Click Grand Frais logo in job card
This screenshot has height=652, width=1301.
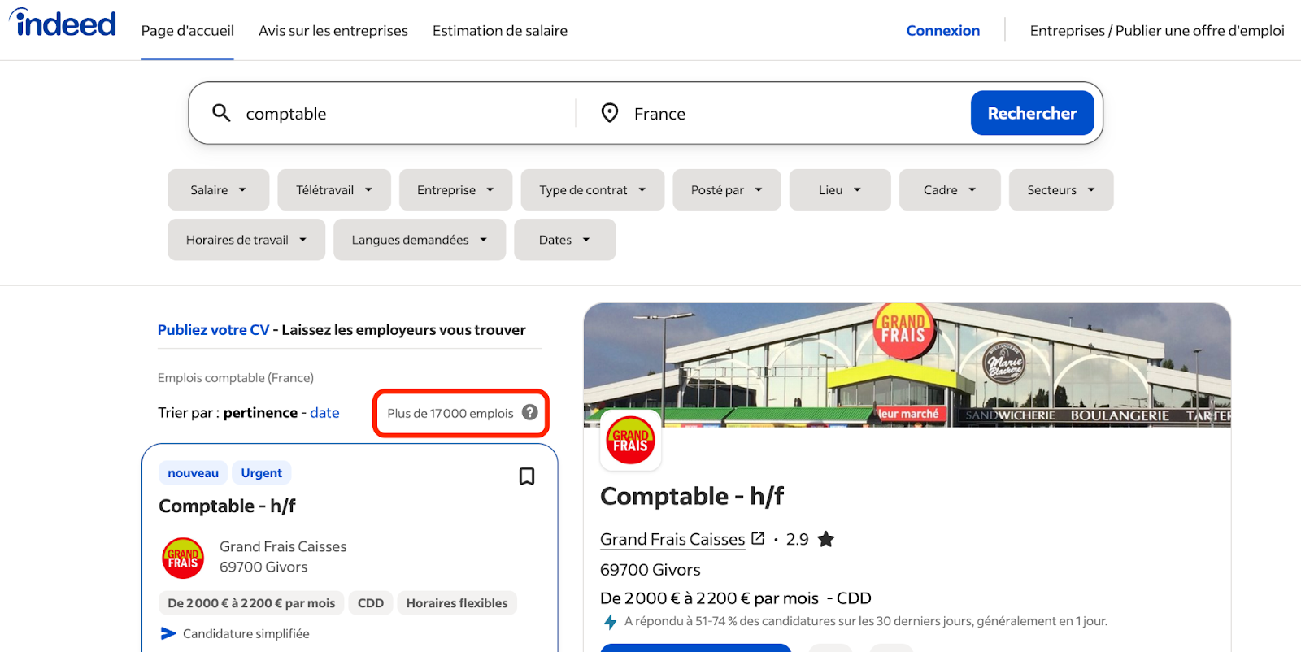click(x=183, y=558)
